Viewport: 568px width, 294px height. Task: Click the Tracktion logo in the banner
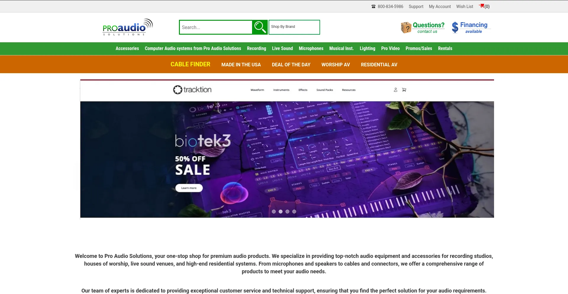click(192, 90)
